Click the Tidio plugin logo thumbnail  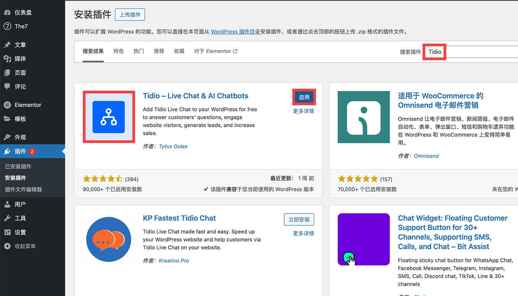click(109, 117)
